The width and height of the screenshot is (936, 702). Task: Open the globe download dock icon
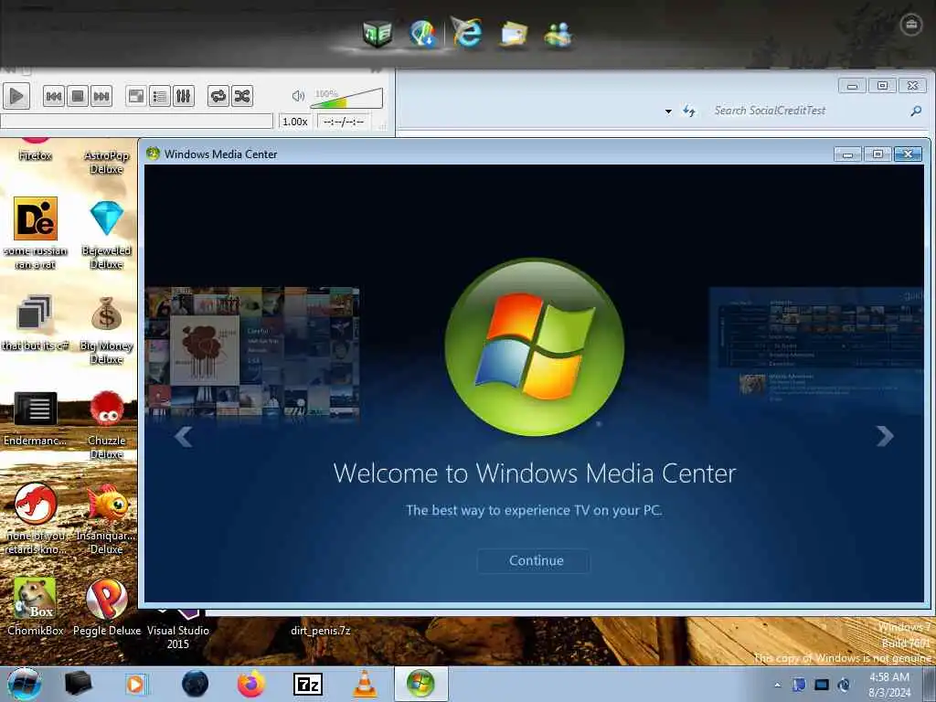point(422,34)
